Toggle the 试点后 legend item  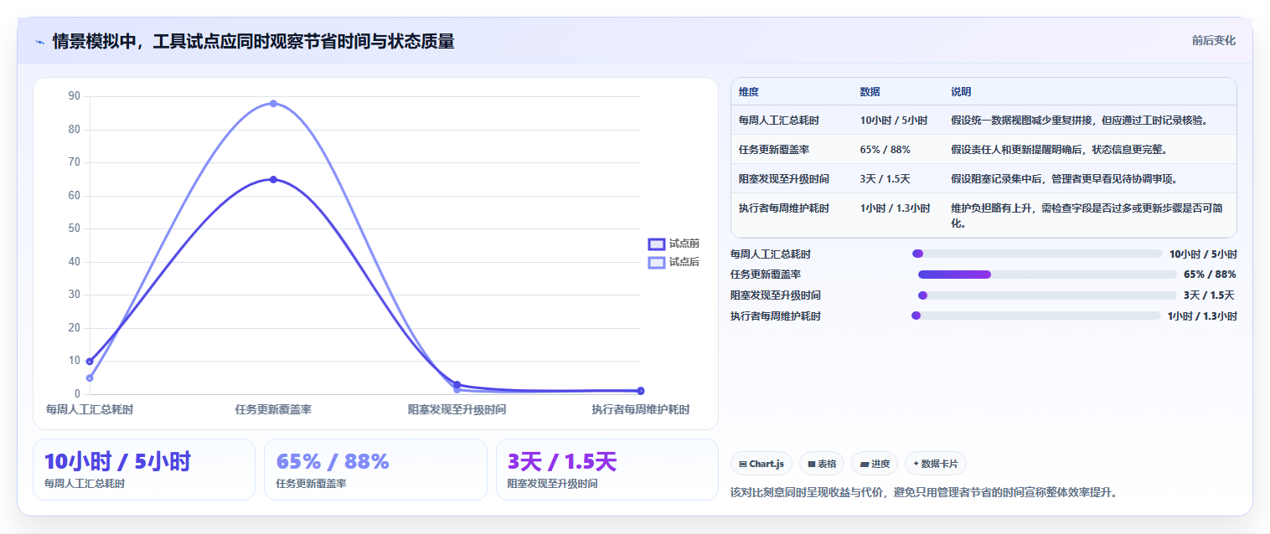[674, 262]
